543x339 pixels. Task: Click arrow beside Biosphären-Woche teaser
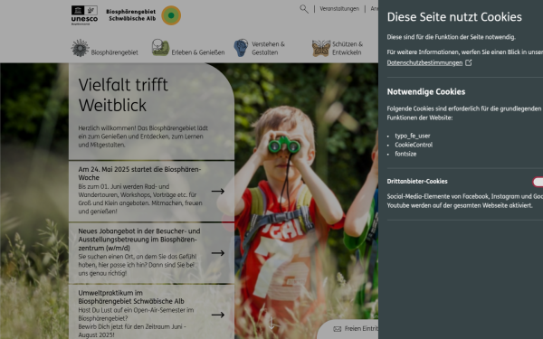218,191
